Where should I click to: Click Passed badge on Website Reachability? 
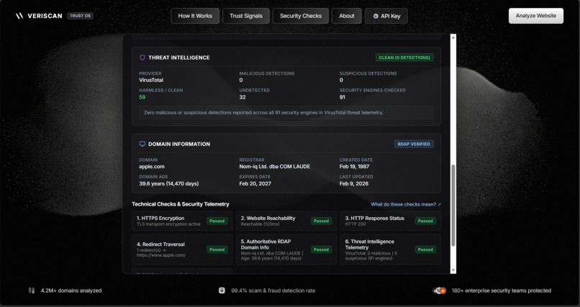(x=321, y=221)
